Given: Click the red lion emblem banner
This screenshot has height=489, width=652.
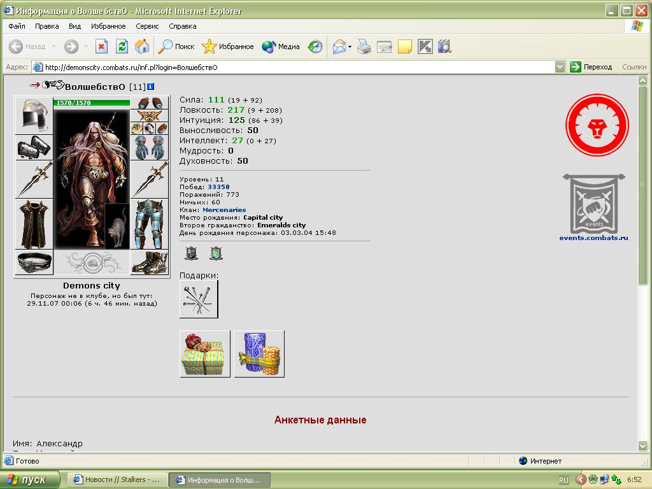Looking at the screenshot, I should (x=597, y=125).
